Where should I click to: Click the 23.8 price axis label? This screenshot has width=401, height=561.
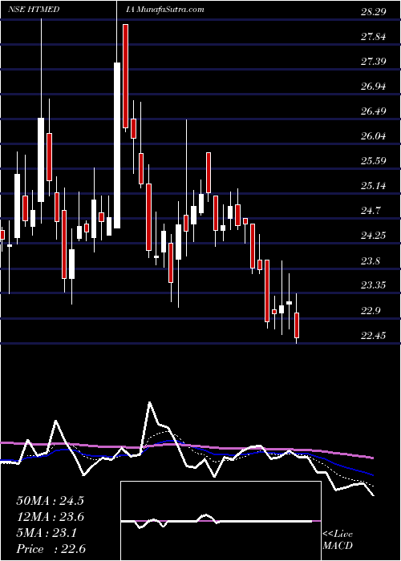371,260
